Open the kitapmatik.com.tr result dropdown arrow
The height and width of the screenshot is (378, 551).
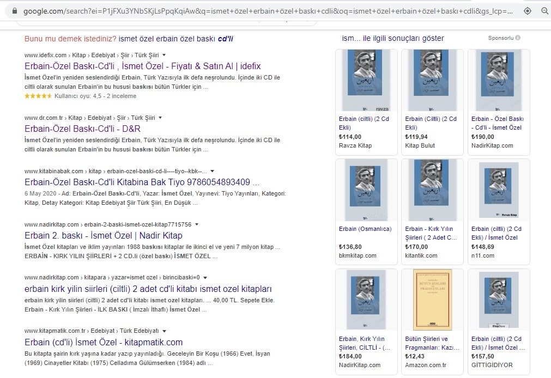tap(165, 331)
